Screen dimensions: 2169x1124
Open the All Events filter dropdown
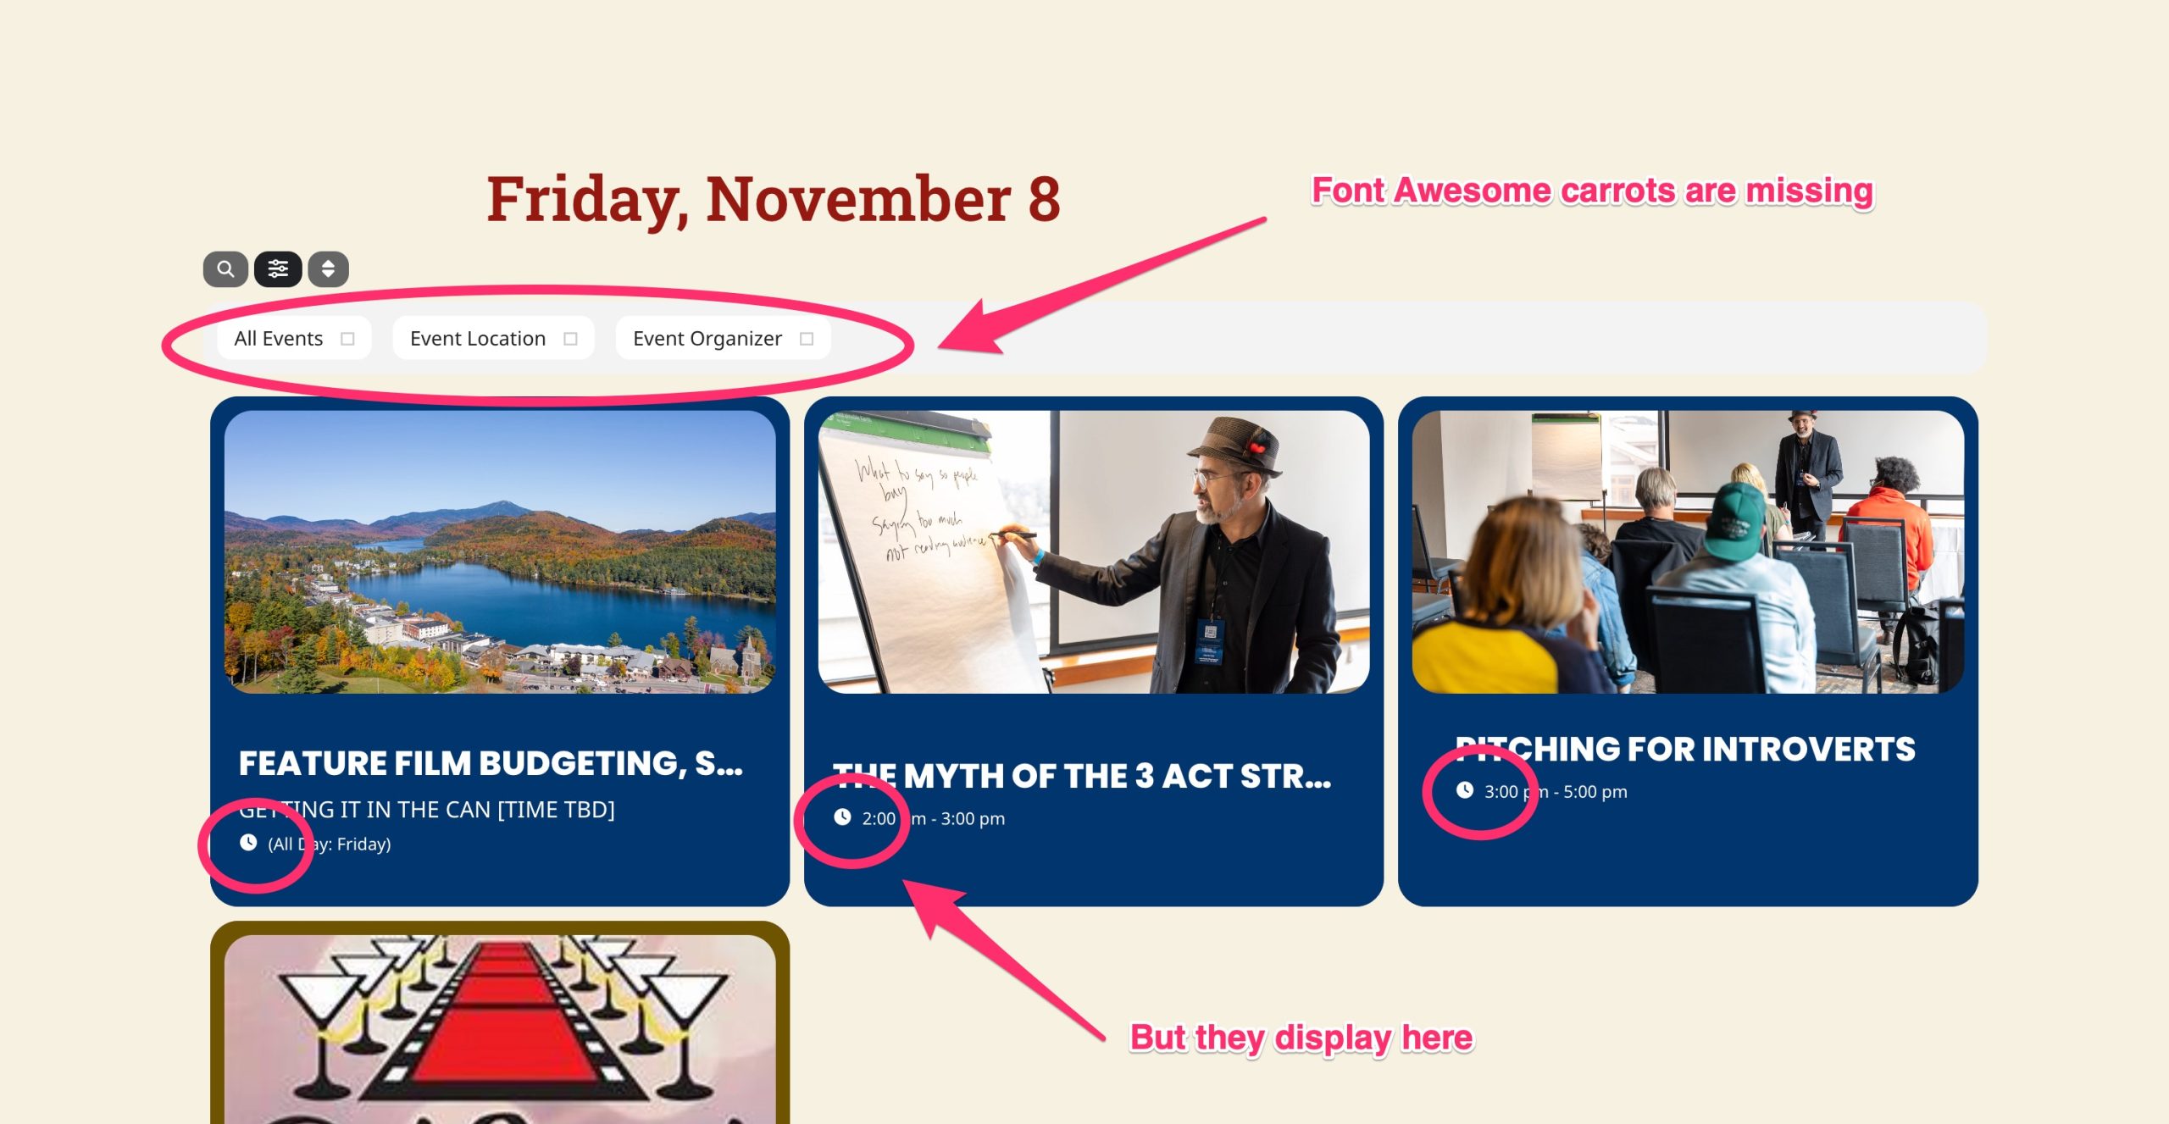(x=294, y=339)
